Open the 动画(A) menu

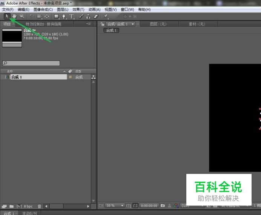(x=94, y=10)
